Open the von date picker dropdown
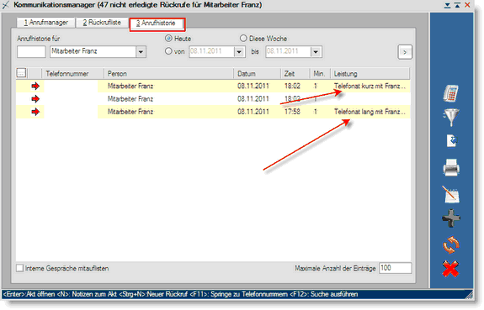This screenshot has height=310, width=484. pos(239,52)
